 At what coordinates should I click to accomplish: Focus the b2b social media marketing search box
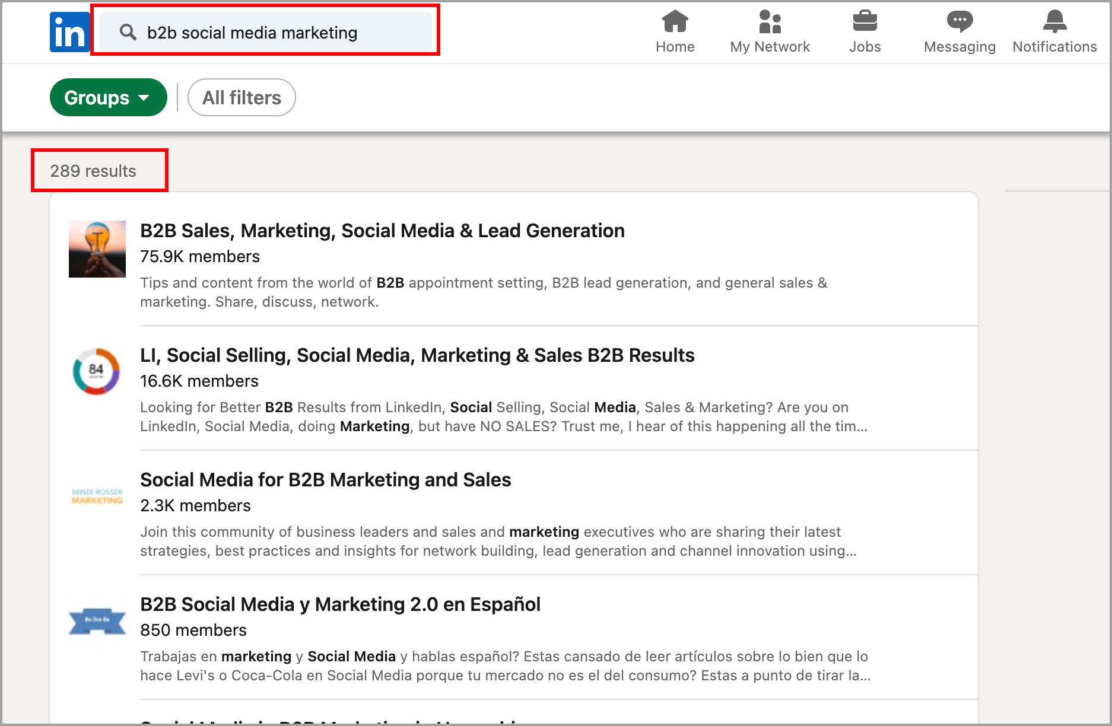[279, 33]
